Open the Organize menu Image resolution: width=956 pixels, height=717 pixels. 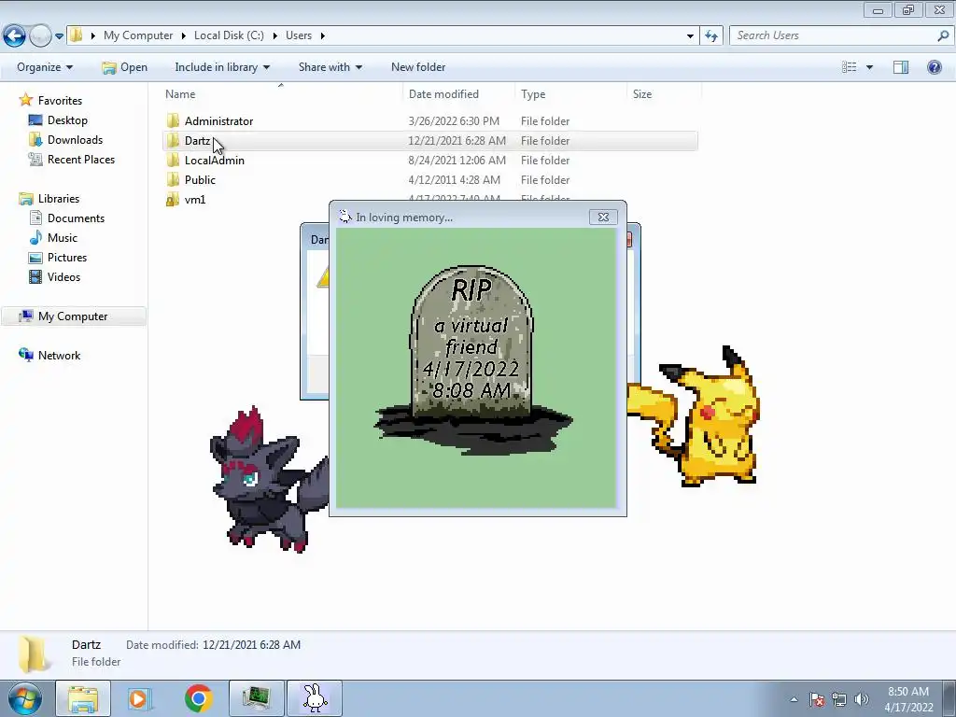pyautogui.click(x=45, y=67)
